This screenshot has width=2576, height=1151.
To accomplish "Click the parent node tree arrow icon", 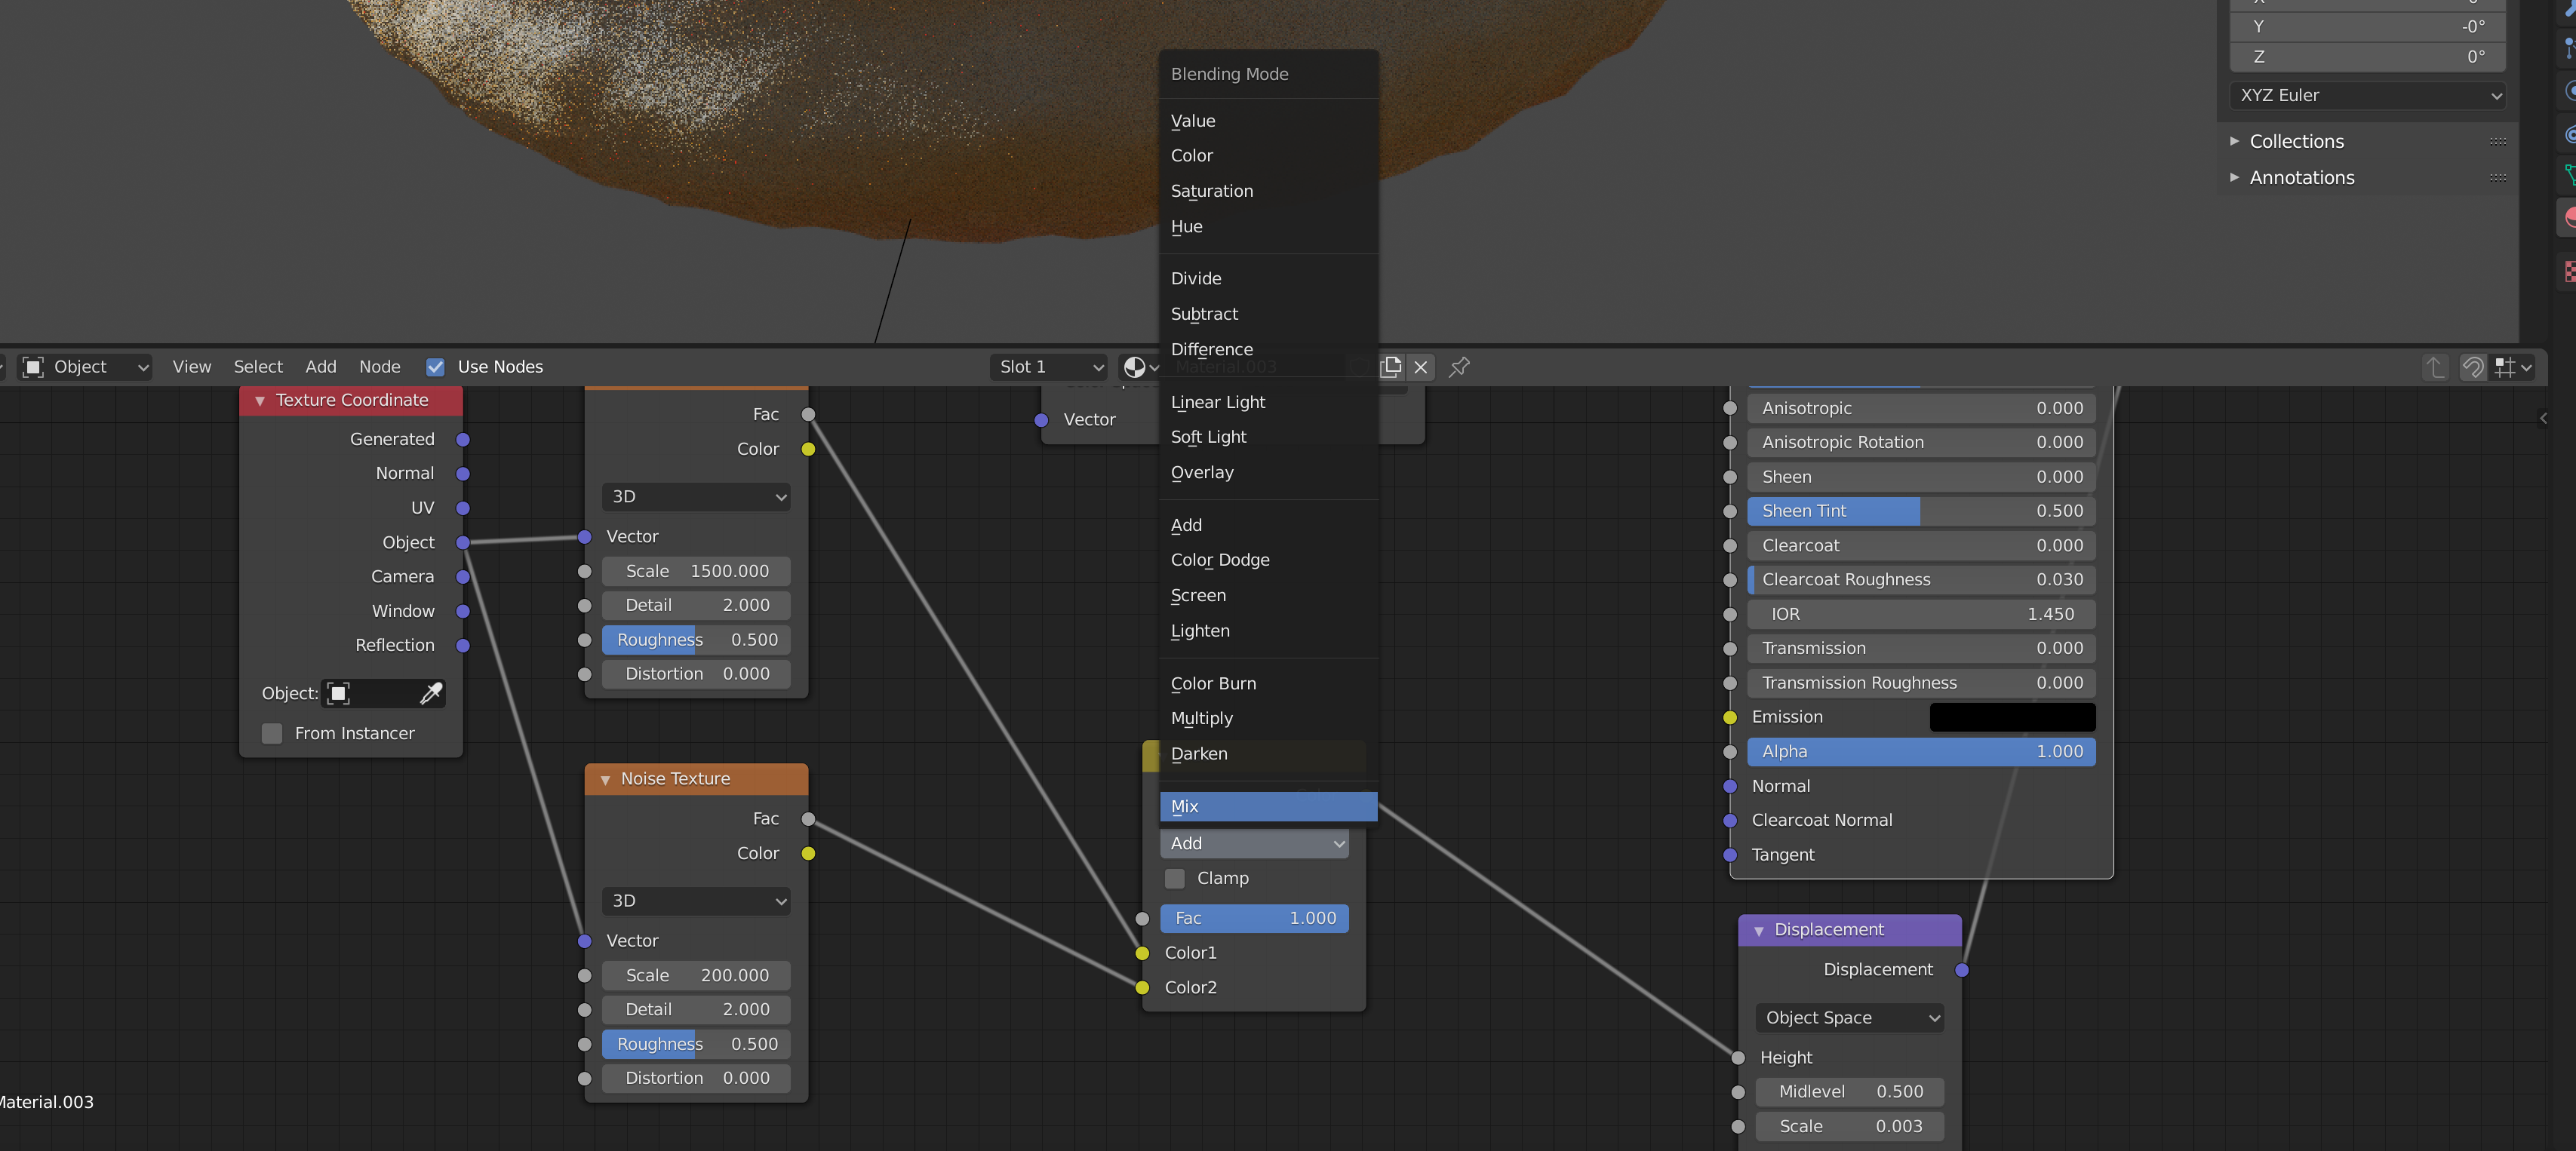I will pos(2435,367).
